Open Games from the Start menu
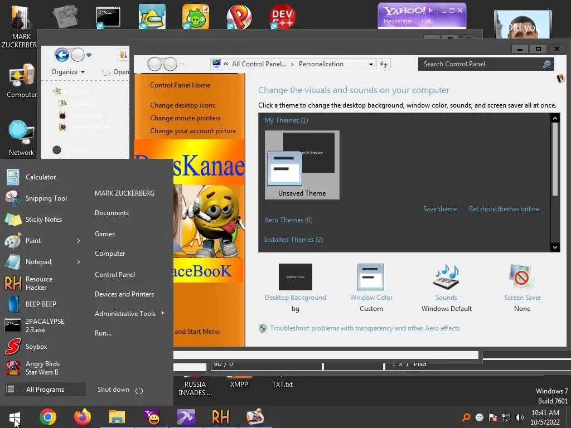The width and height of the screenshot is (571, 428). coord(105,234)
